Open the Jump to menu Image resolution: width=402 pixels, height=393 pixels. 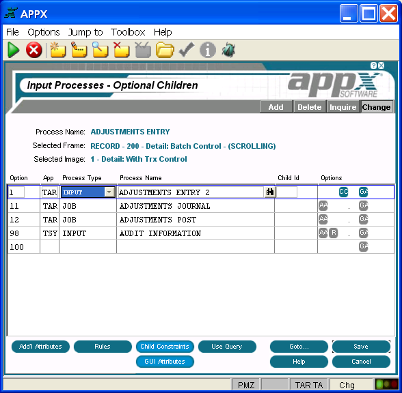pyautogui.click(x=85, y=32)
